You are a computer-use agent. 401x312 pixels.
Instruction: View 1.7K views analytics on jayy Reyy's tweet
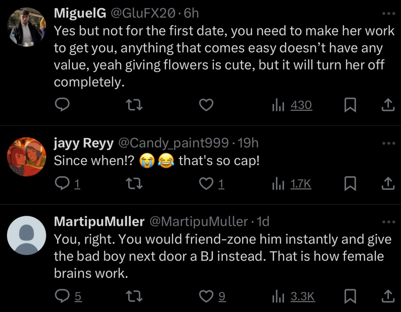coord(292,185)
